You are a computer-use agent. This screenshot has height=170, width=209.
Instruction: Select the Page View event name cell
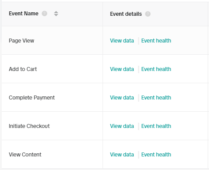(21, 41)
